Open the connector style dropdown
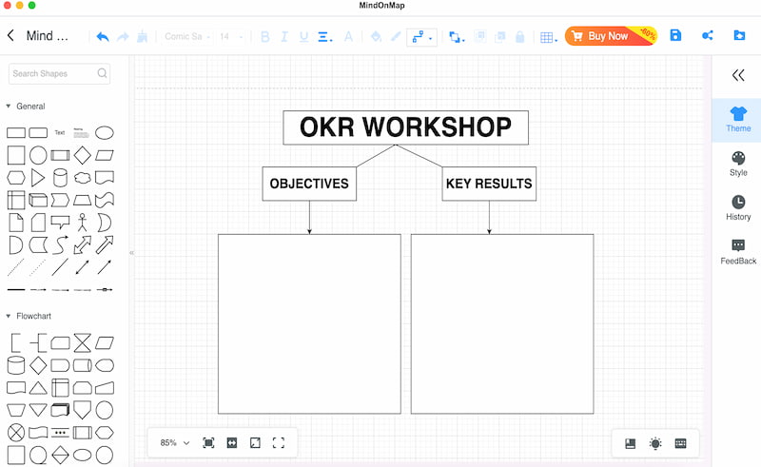Screen dimensions: 761x467 421,37
